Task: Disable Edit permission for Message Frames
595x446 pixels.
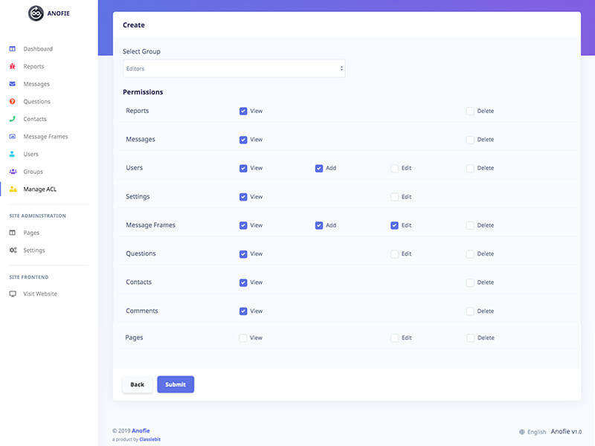Action: [x=394, y=226]
